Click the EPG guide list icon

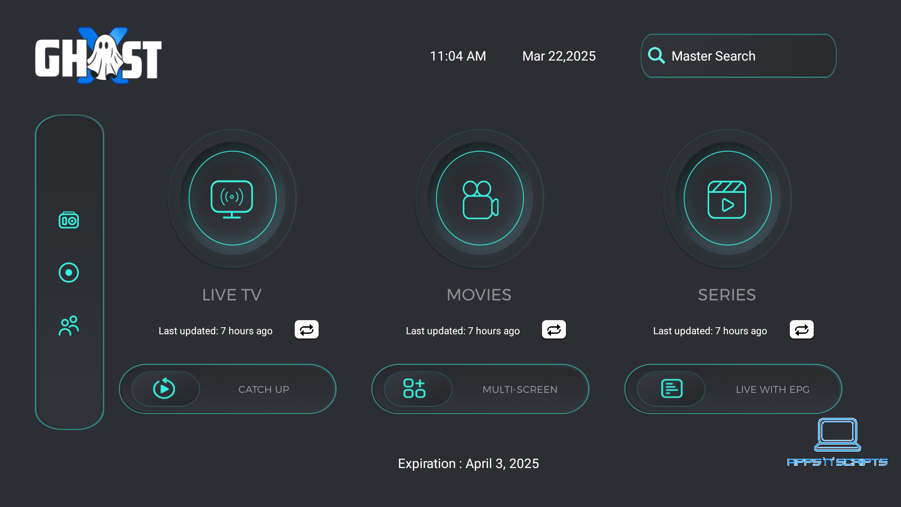coord(672,389)
